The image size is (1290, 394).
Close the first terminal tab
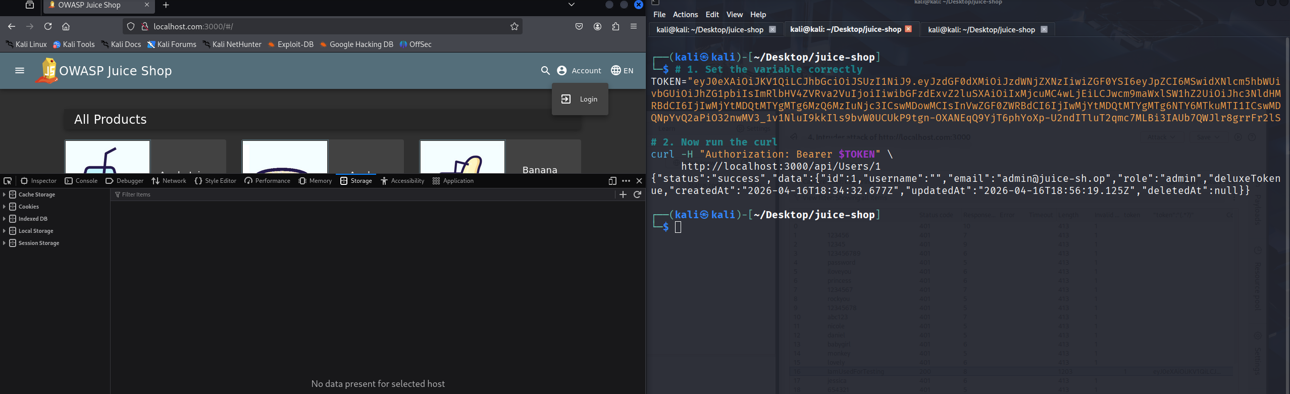click(772, 30)
